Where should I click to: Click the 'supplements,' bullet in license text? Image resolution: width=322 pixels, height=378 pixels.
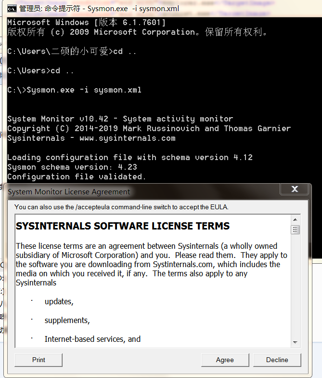coord(67,320)
